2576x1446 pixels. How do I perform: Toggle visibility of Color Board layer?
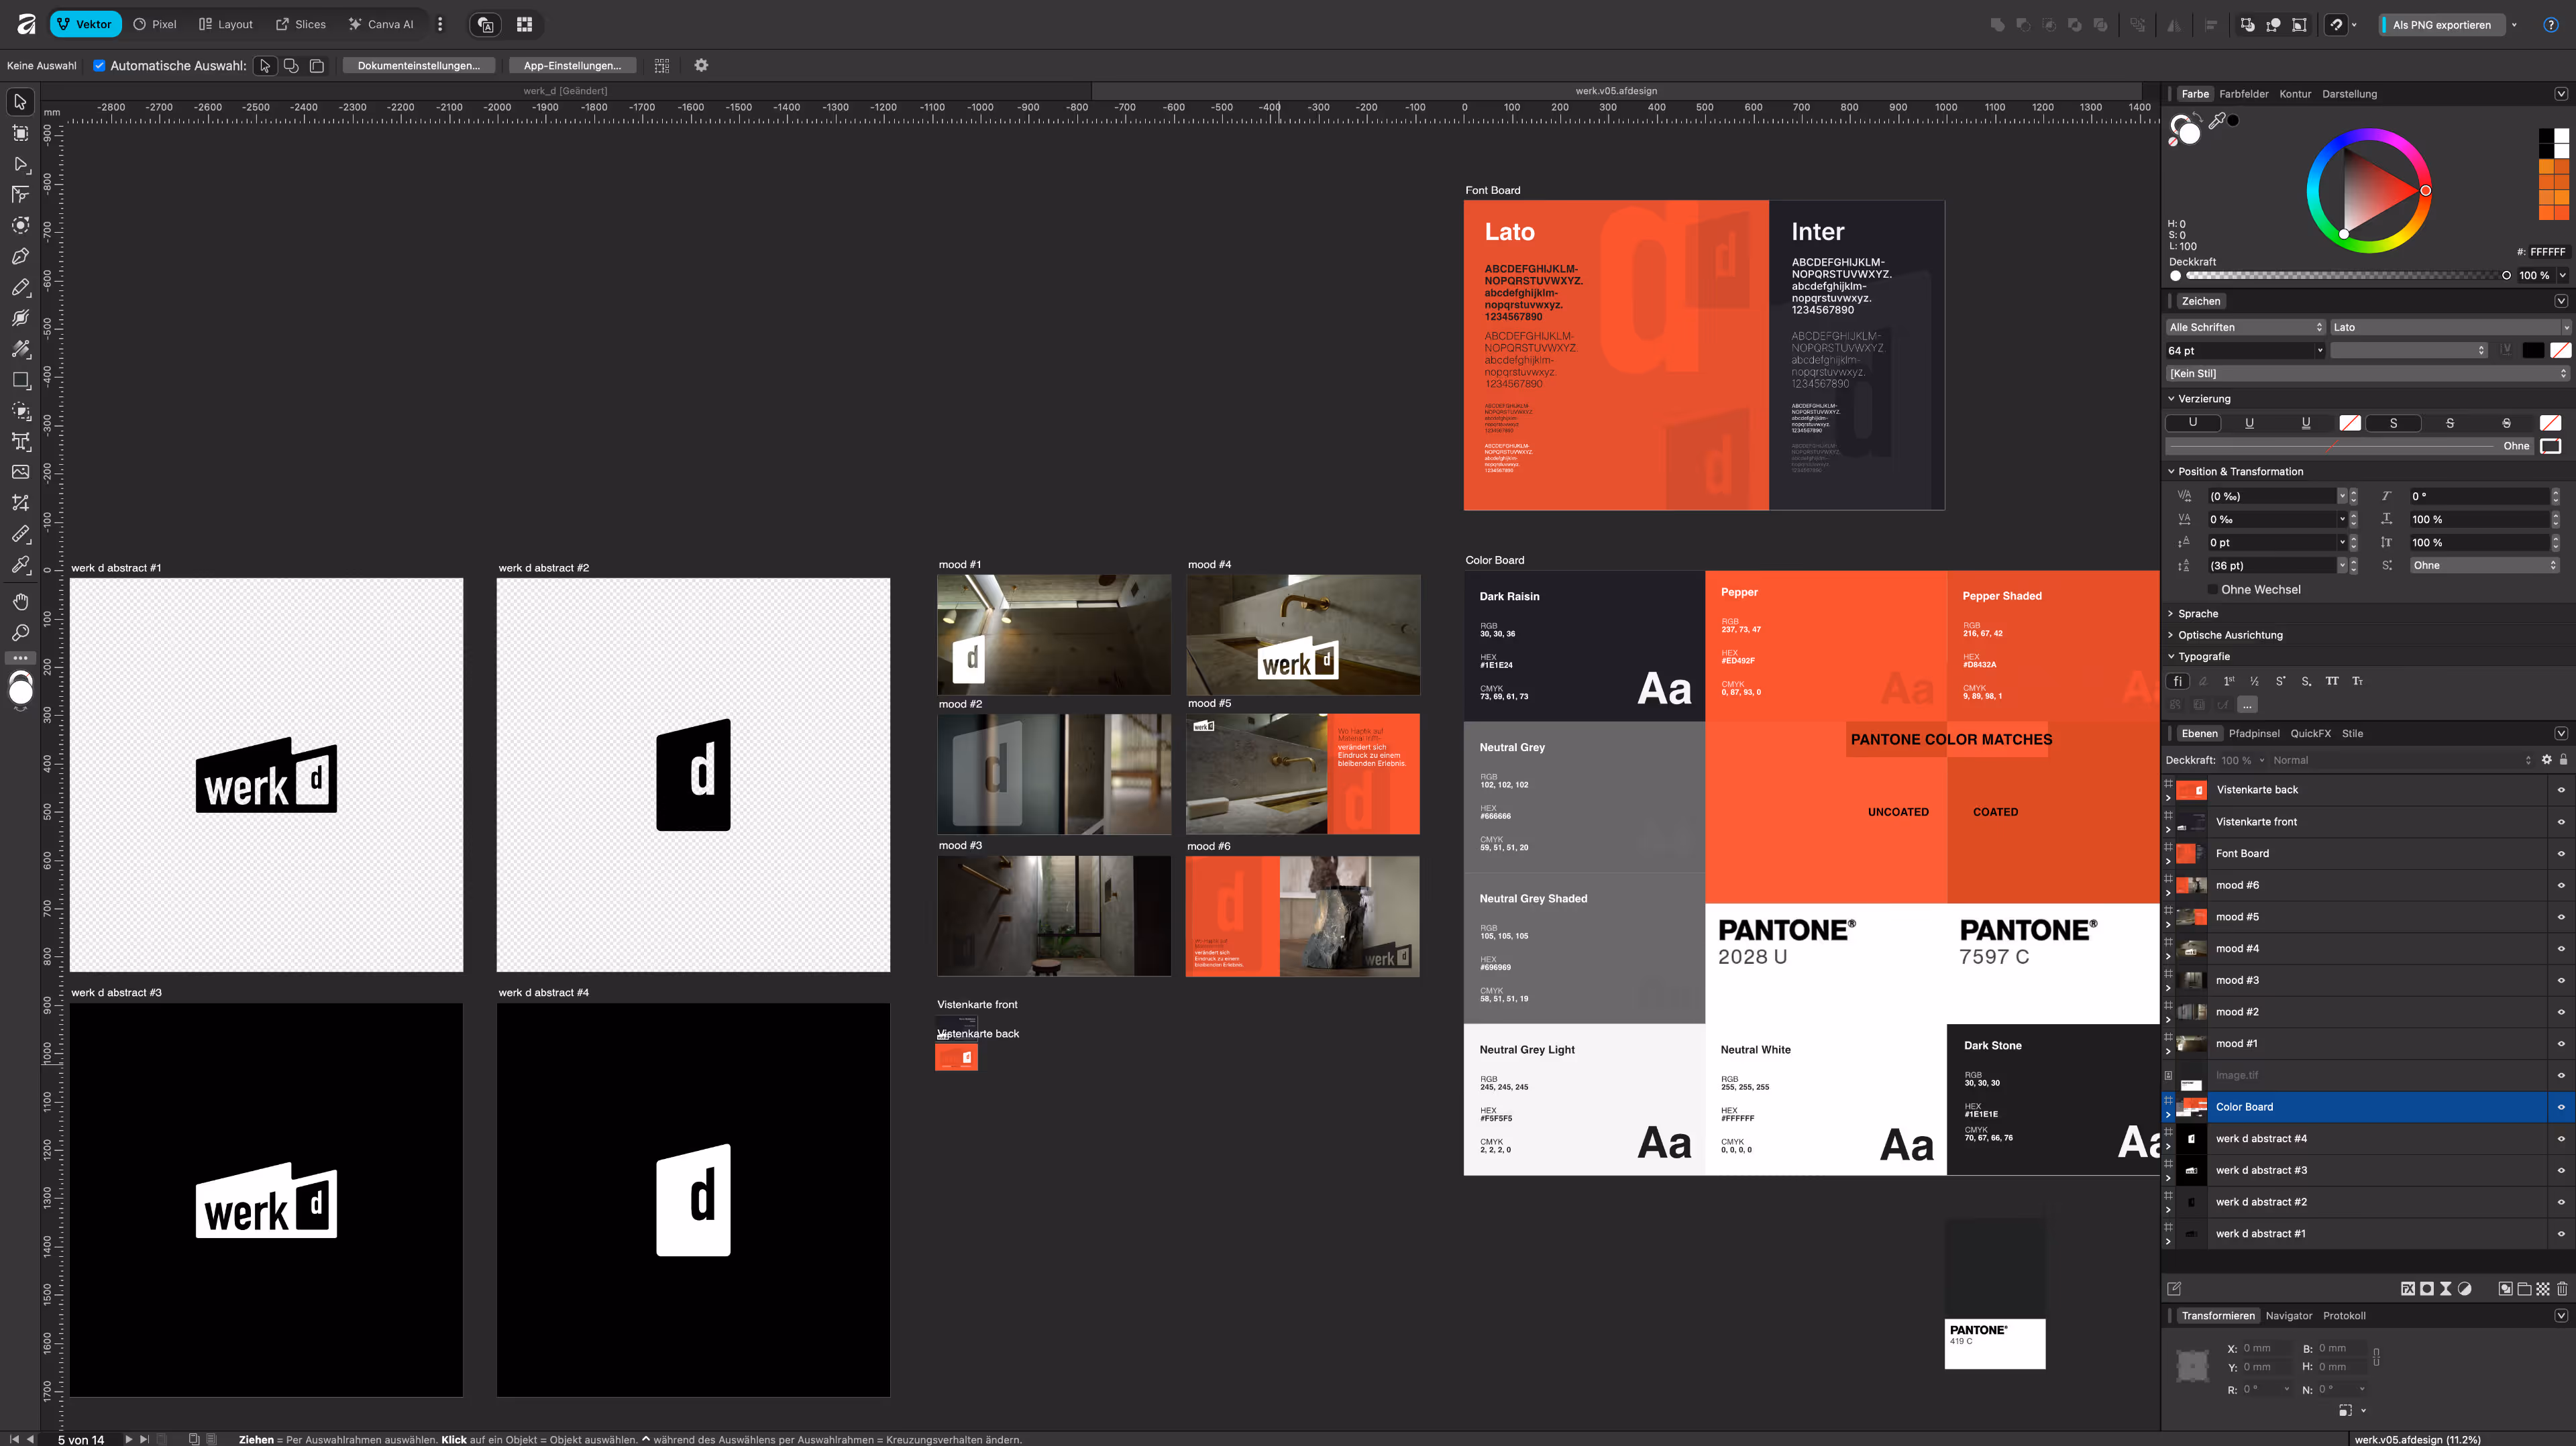(x=2561, y=1107)
